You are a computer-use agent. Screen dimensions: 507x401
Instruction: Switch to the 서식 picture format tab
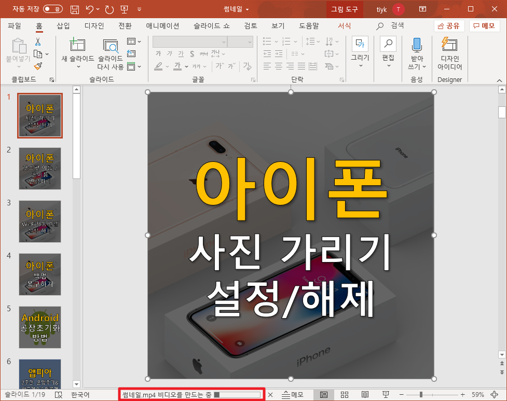(x=344, y=26)
